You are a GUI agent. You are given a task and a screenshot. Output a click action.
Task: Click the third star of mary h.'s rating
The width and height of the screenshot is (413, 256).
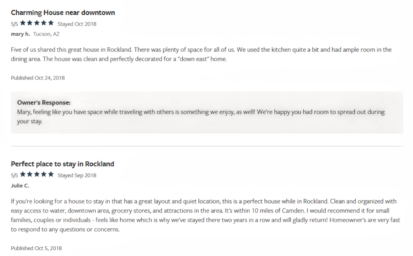pyautogui.click(x=37, y=23)
